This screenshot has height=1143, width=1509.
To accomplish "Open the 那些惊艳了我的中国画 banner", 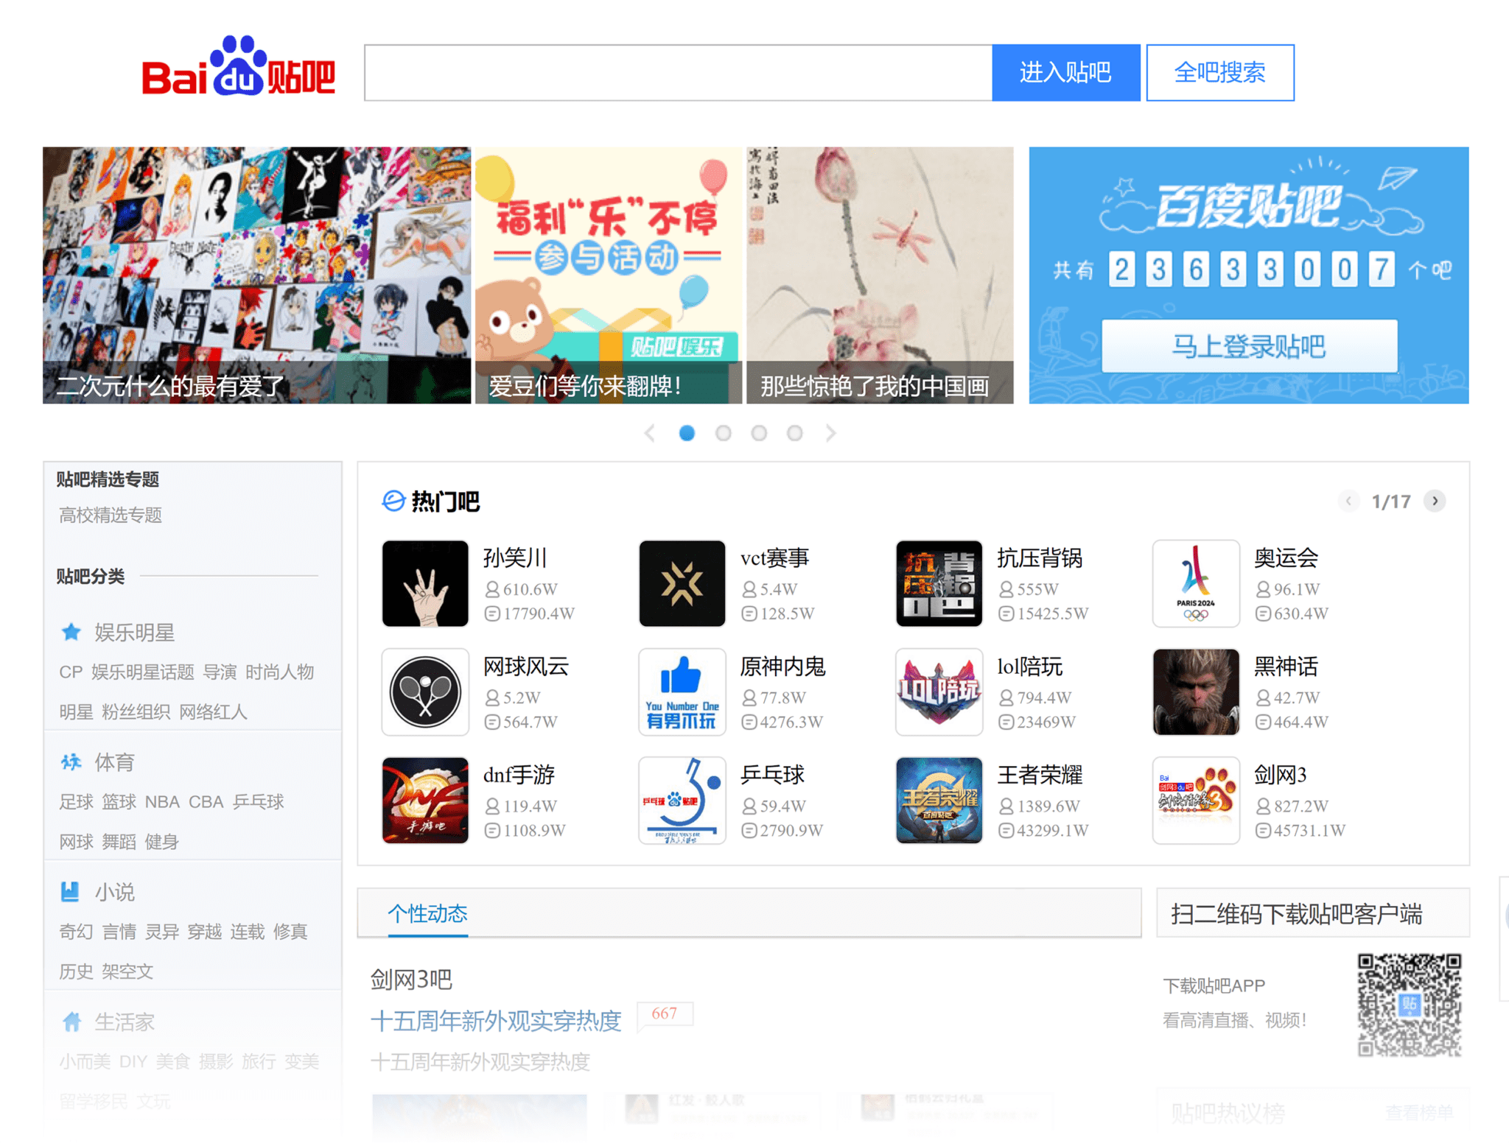I will point(880,275).
